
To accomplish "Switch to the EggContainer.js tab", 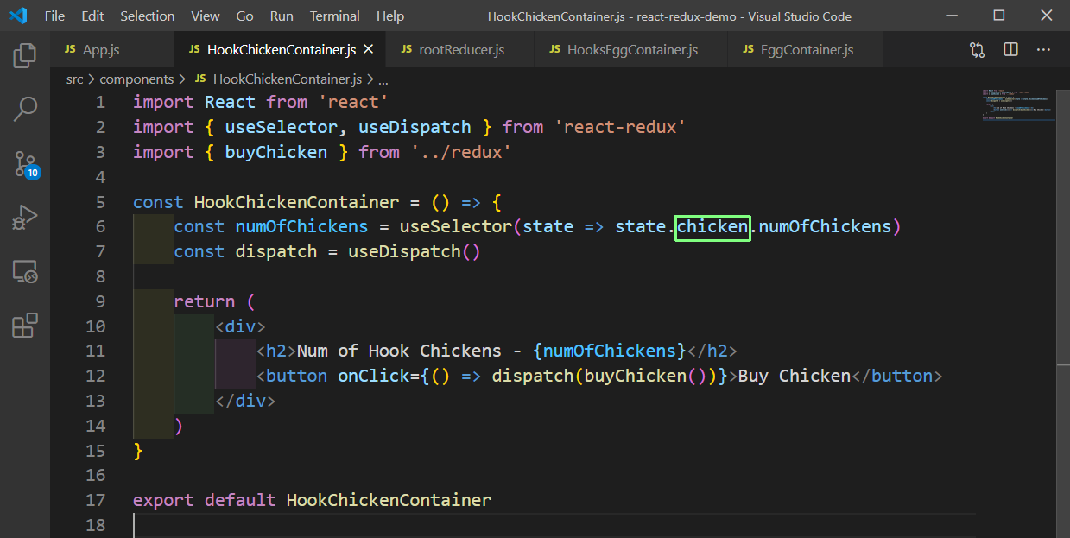I will click(806, 50).
